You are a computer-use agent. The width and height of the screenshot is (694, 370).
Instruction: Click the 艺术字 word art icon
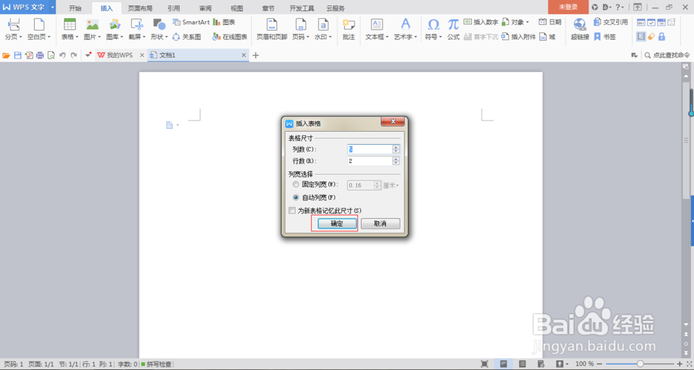405,24
